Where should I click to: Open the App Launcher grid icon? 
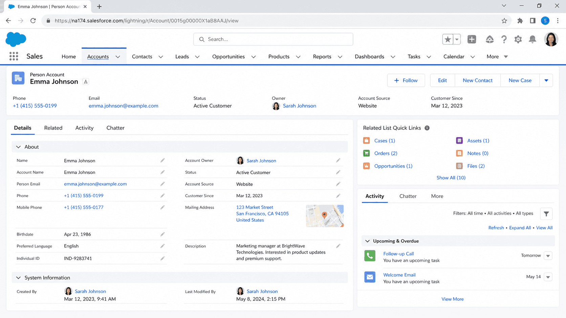pyautogui.click(x=14, y=56)
